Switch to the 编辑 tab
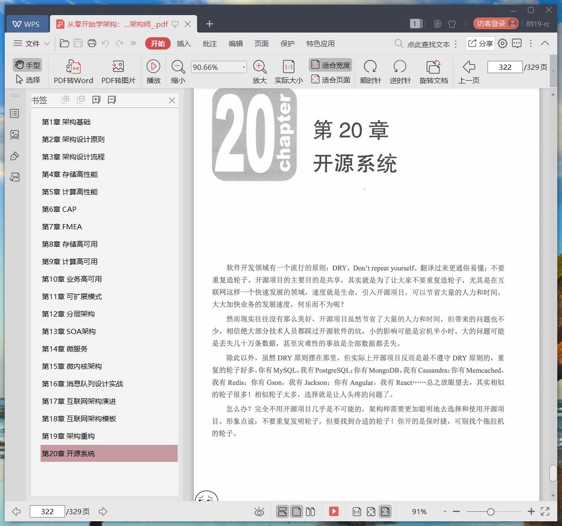The width and height of the screenshot is (562, 526). [235, 43]
